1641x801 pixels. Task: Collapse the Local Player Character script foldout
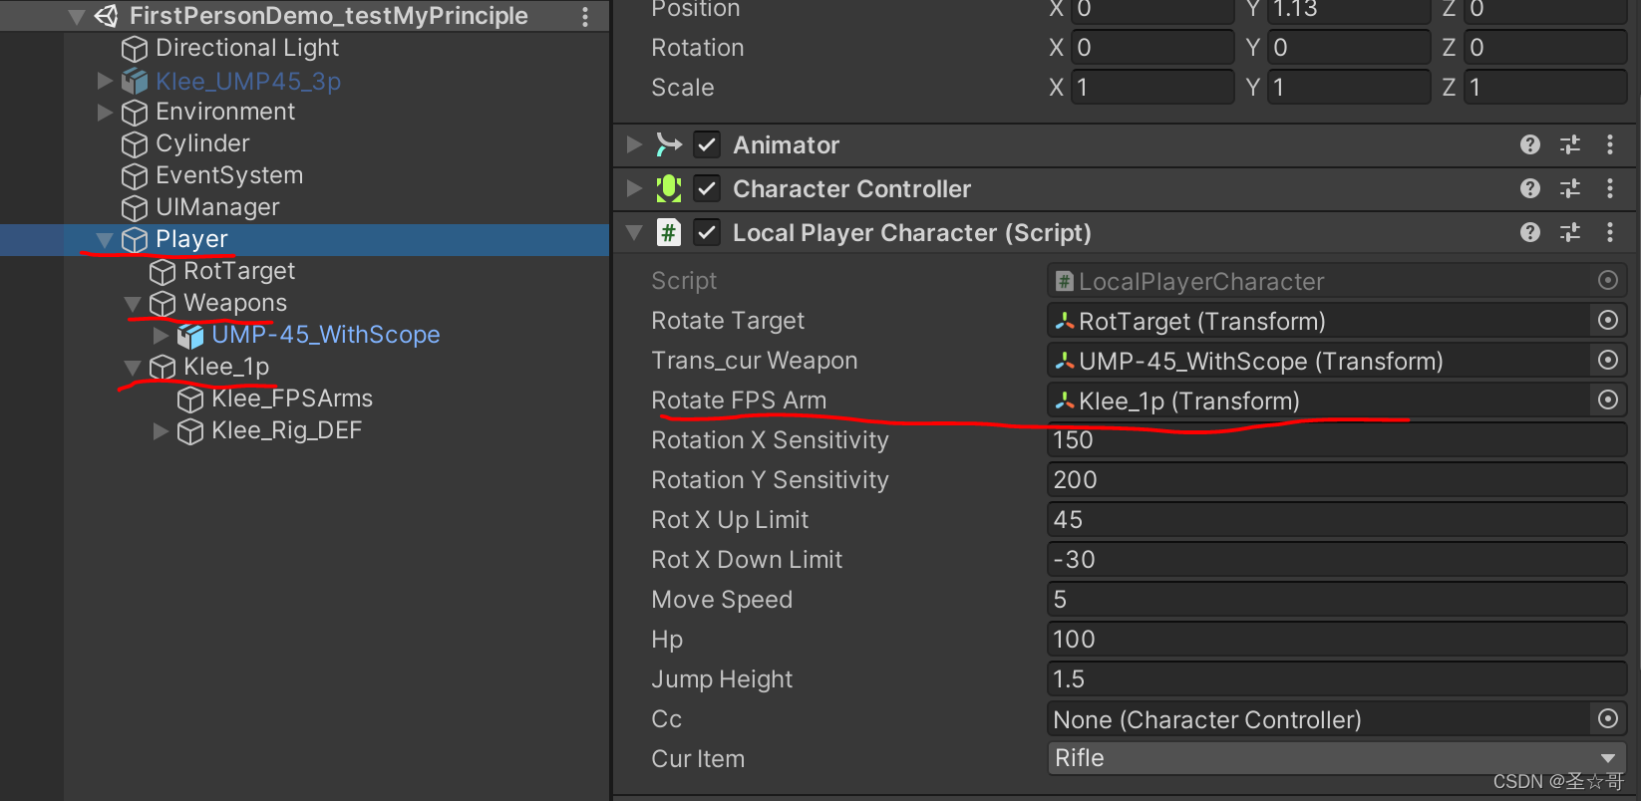click(x=633, y=233)
